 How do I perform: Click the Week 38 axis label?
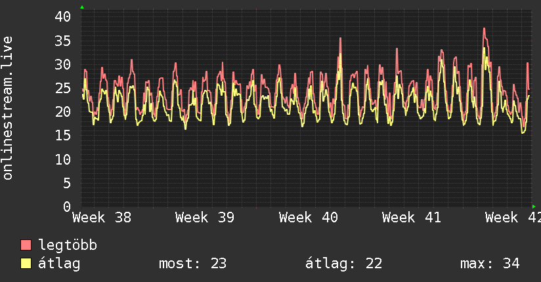click(x=102, y=218)
